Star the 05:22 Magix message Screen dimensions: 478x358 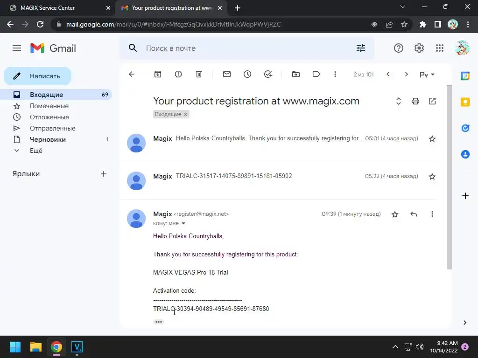432,177
